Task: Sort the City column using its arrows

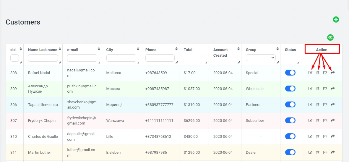Action: [138, 49]
